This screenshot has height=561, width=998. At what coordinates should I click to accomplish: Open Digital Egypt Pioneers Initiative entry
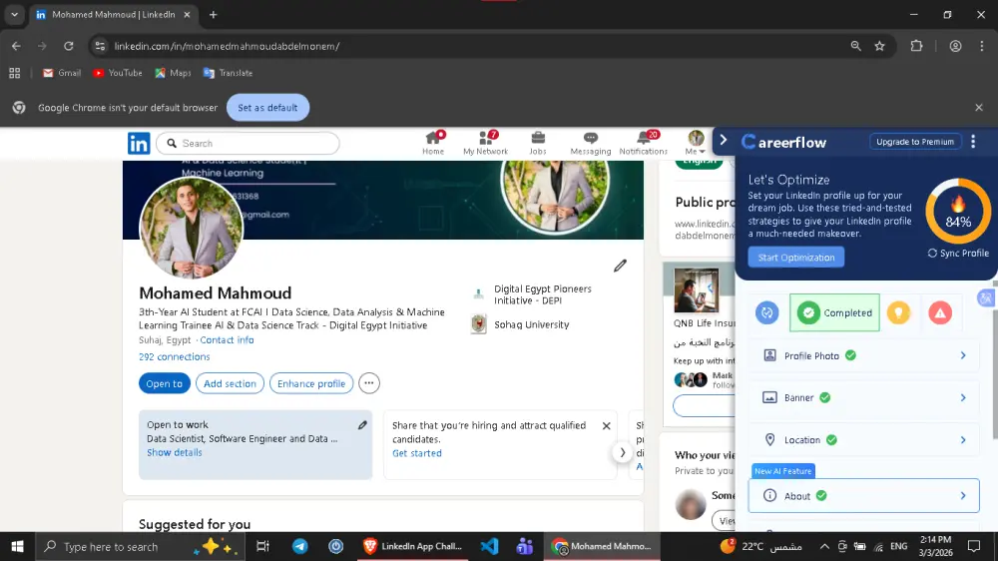click(532, 294)
